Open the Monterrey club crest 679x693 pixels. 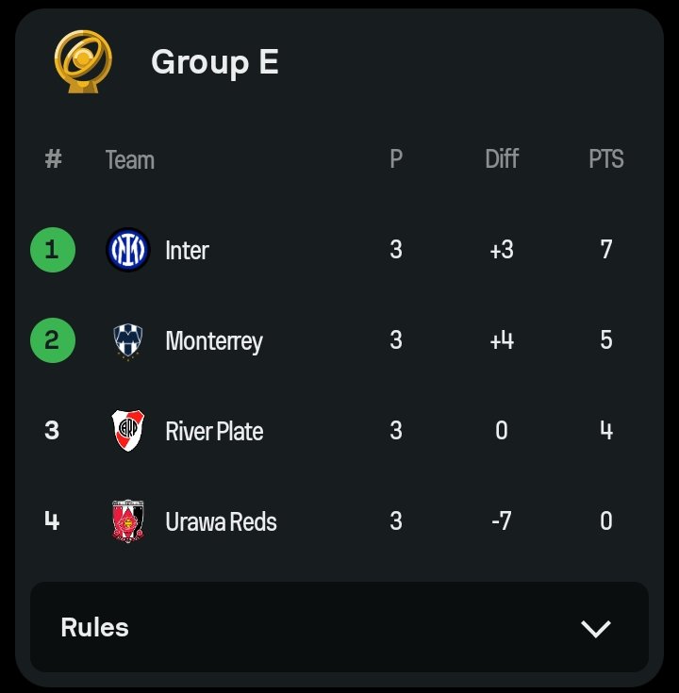click(128, 341)
